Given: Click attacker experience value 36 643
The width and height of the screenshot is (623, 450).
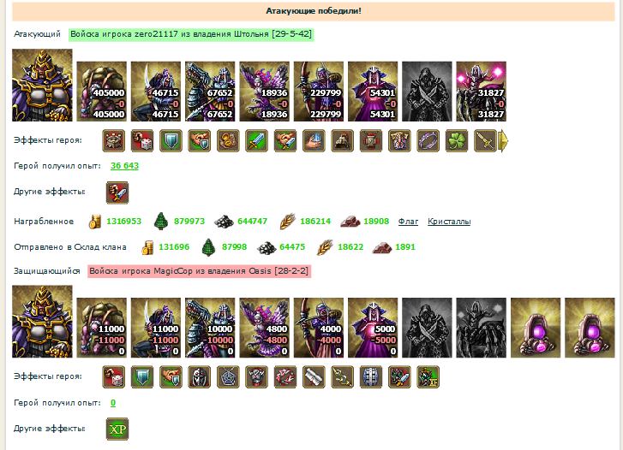Looking at the screenshot, I should [x=124, y=166].
